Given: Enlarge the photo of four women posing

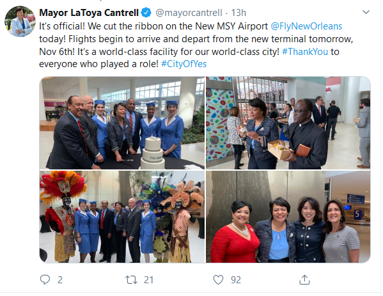Looking at the screenshot, I should (x=288, y=217).
